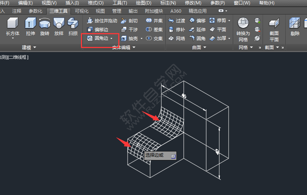The width and height of the screenshot is (307, 195).
Task: Open the 修改(M) menu
Action: [x=193, y=3]
